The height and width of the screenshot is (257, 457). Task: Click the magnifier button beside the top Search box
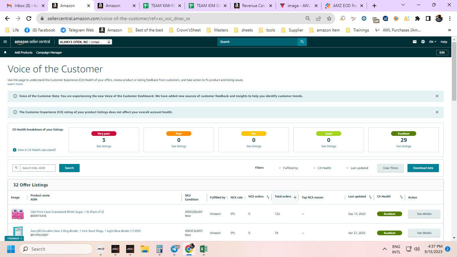(302, 42)
